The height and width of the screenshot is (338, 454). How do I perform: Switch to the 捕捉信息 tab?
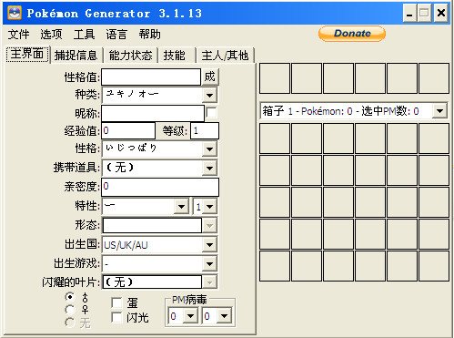pyautogui.click(x=76, y=56)
